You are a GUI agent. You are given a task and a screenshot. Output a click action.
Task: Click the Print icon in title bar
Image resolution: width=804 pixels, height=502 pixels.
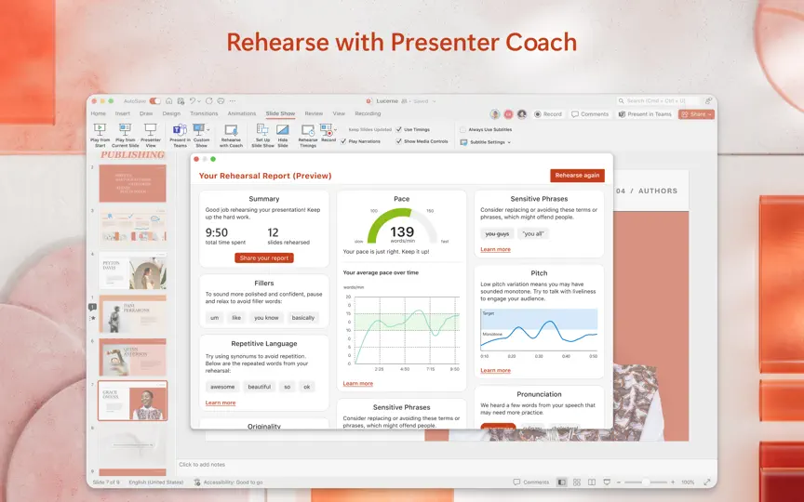221,101
